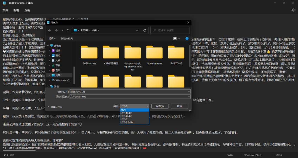Collapse folders with 隐藏文件夹
Viewport: 298px width, 158px height.
[55, 107]
